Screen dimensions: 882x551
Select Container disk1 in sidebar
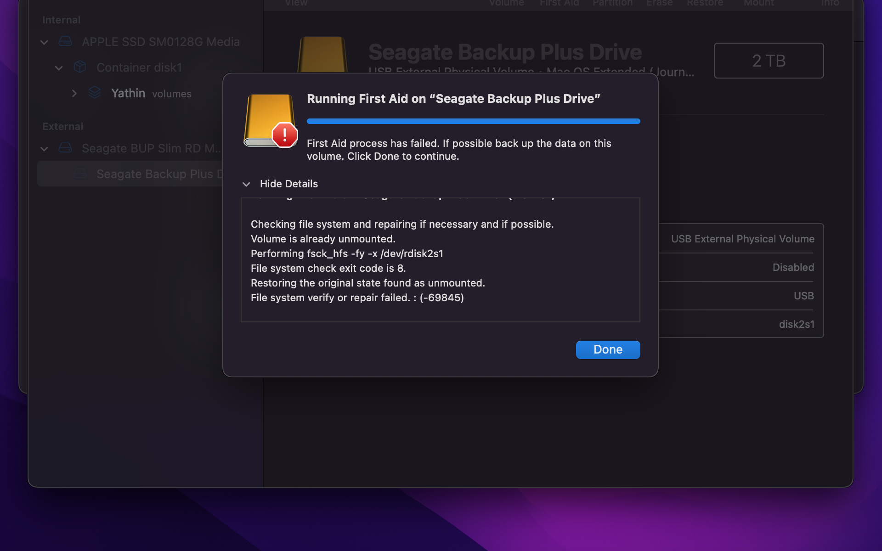pyautogui.click(x=139, y=68)
